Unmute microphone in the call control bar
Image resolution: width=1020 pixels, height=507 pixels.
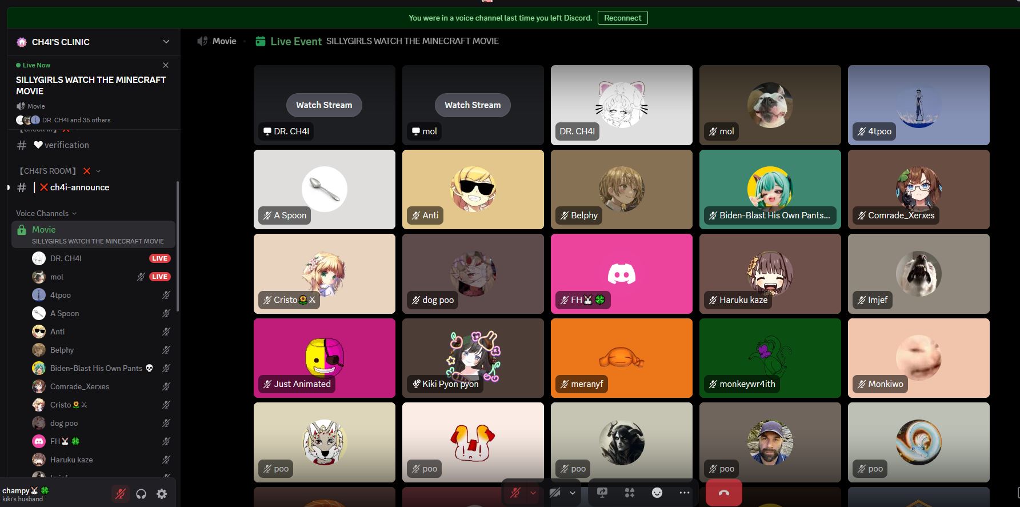coord(515,493)
